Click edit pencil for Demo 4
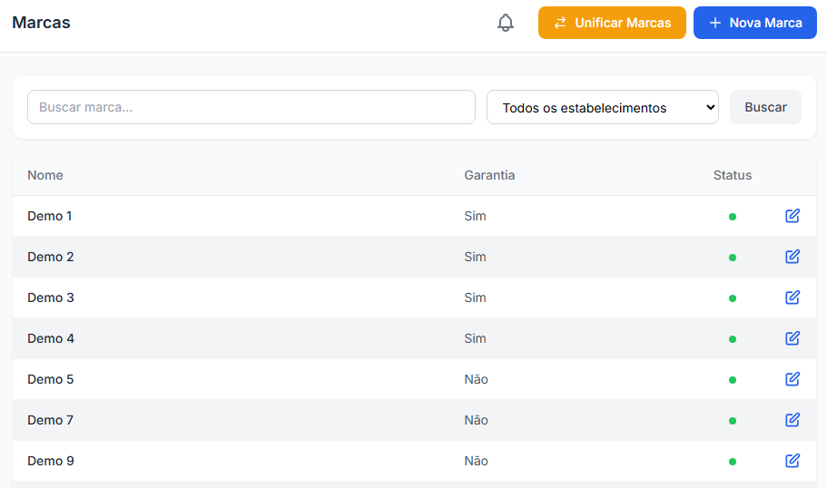 (x=793, y=338)
